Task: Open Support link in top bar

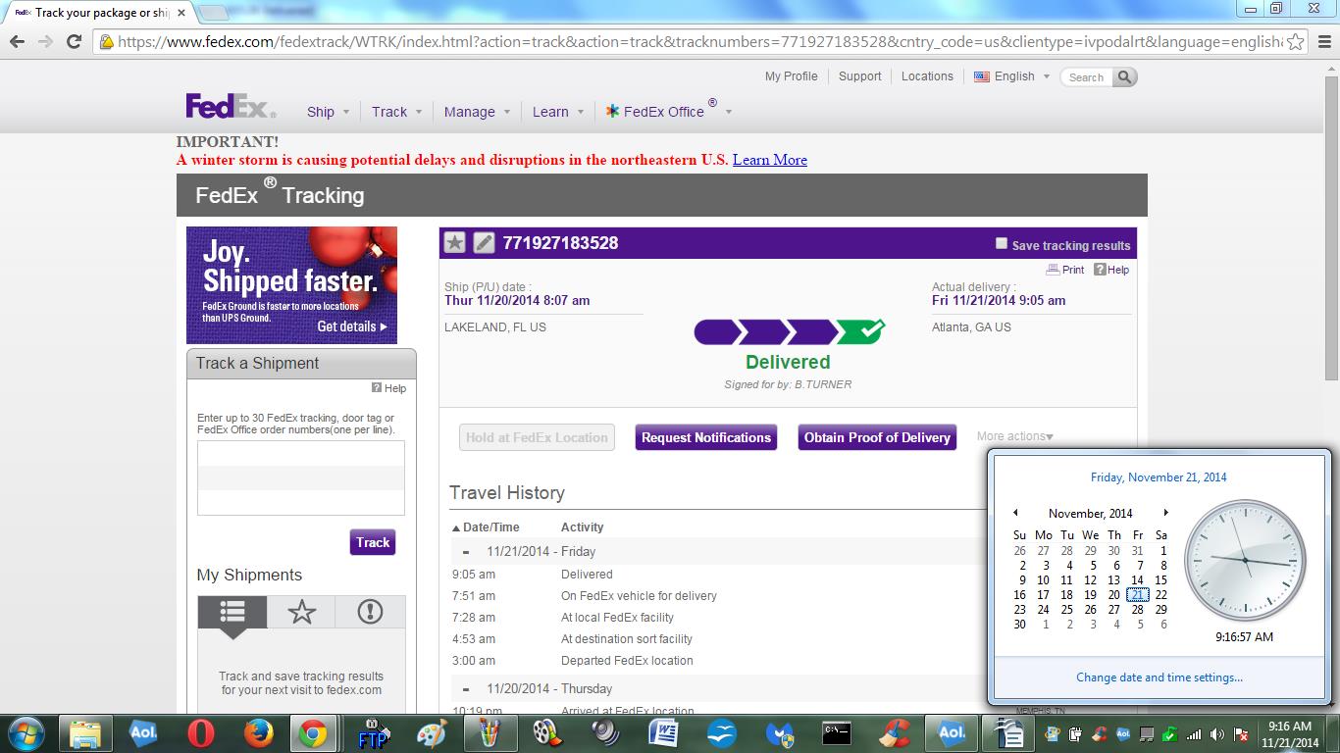Action: (859, 76)
